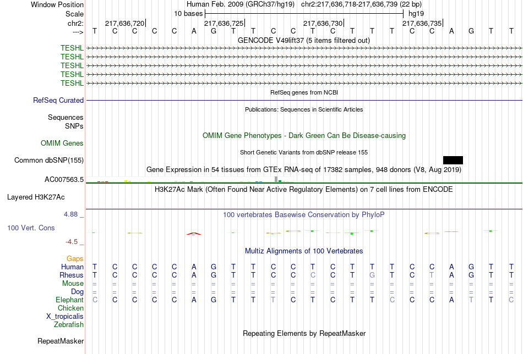Open the Repeating Elements by RepeatMasker title
This screenshot has height=354, width=523.
coord(304,334)
